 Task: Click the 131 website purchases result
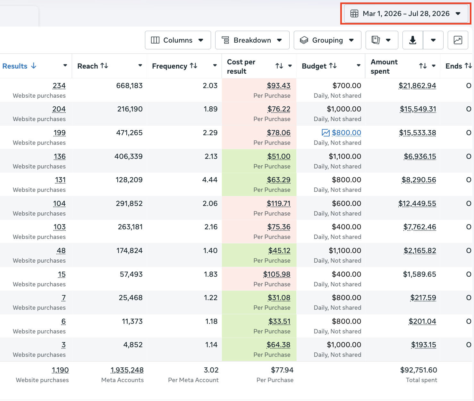(x=60, y=180)
